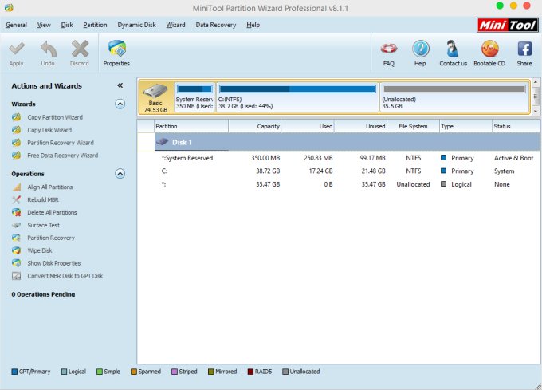
Task: Start the Copy Disk Wizard link
Action: coord(49,130)
